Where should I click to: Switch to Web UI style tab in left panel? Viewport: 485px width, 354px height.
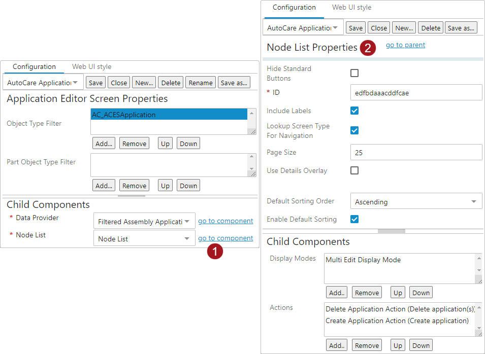[x=91, y=67]
